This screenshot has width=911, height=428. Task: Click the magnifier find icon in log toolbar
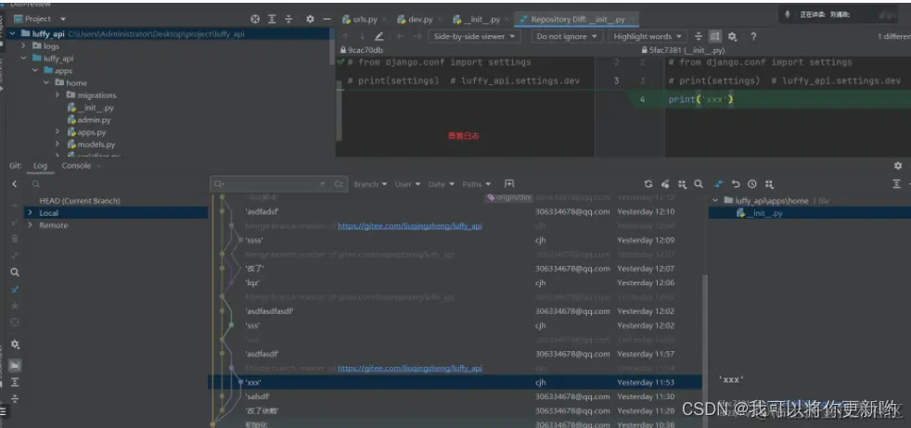tap(699, 183)
